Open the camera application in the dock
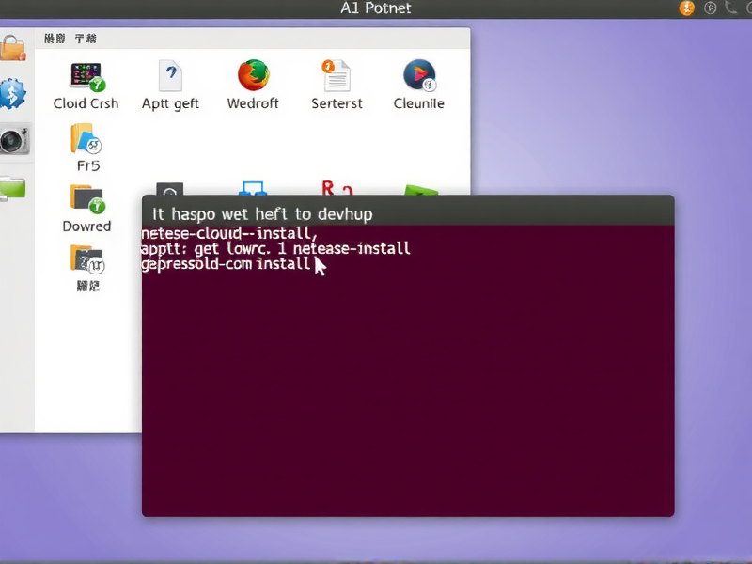752x564 pixels. coord(13,141)
